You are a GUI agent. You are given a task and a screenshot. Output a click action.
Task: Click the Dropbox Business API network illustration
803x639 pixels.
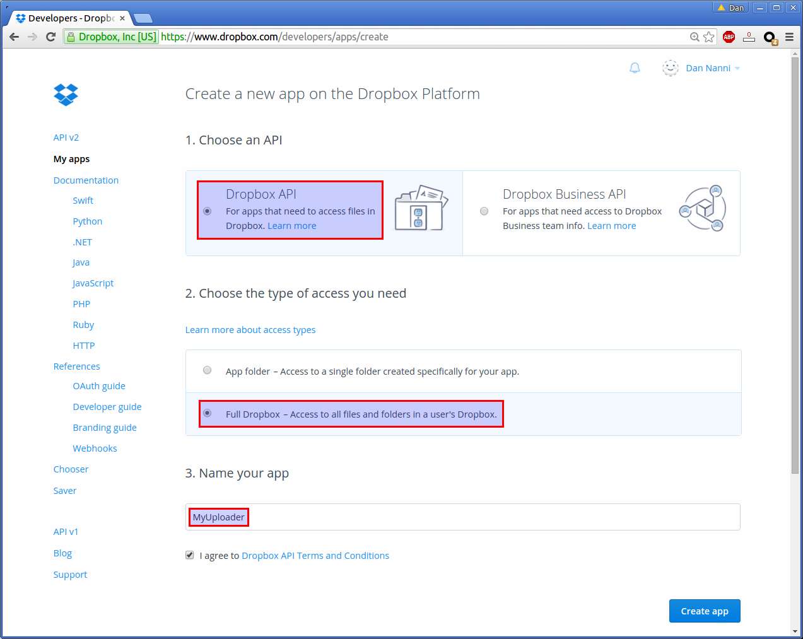[703, 209]
